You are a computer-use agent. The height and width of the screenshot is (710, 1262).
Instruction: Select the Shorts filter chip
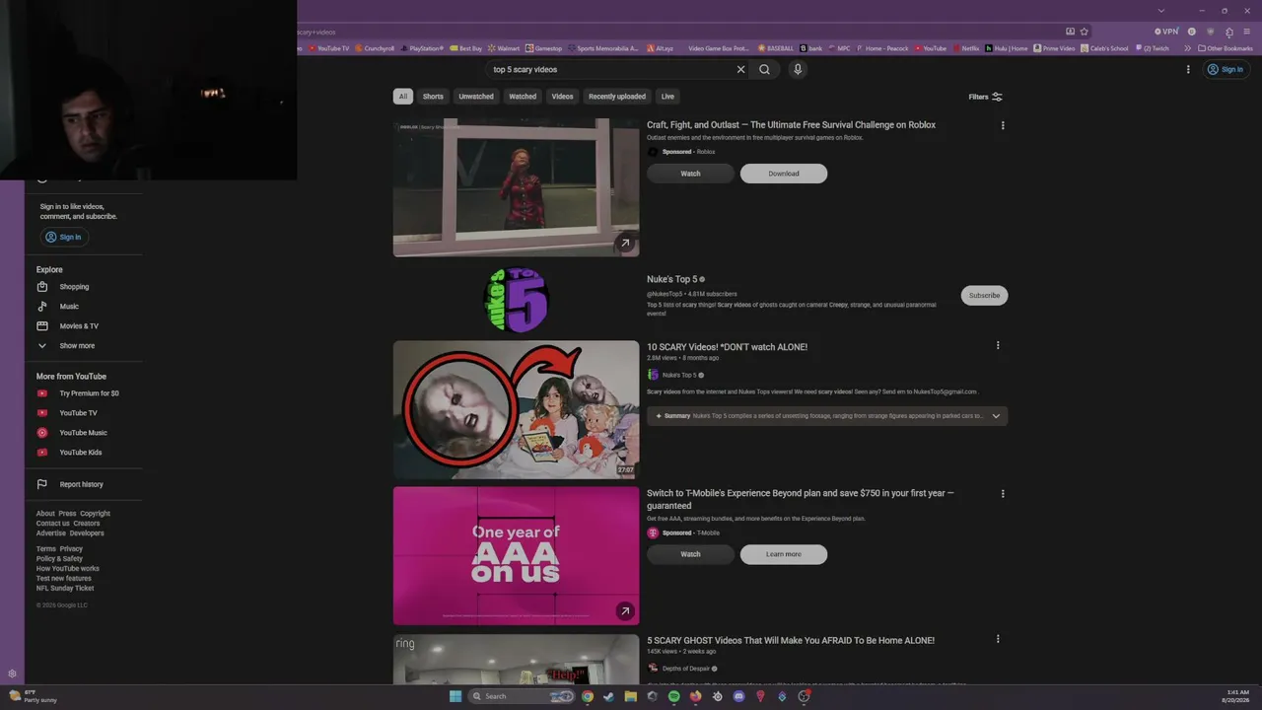[433, 97]
